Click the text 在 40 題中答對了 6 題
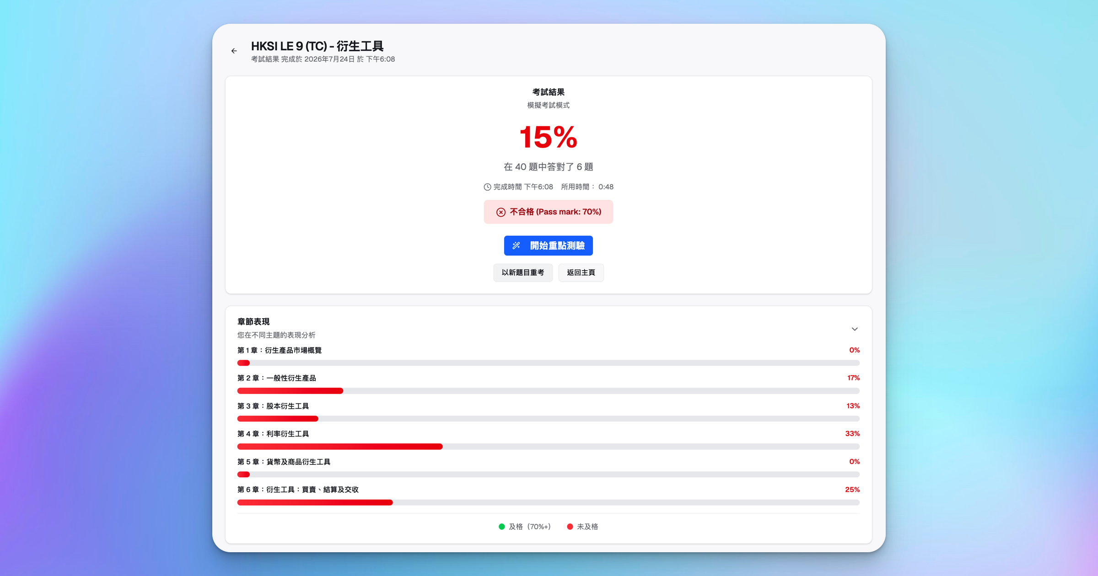1098x576 pixels. click(548, 167)
